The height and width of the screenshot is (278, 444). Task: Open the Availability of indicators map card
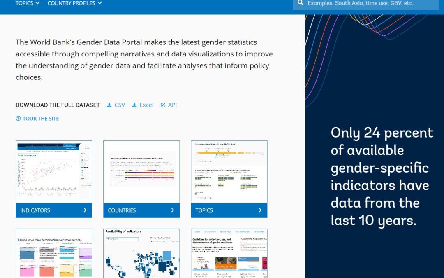(141, 253)
